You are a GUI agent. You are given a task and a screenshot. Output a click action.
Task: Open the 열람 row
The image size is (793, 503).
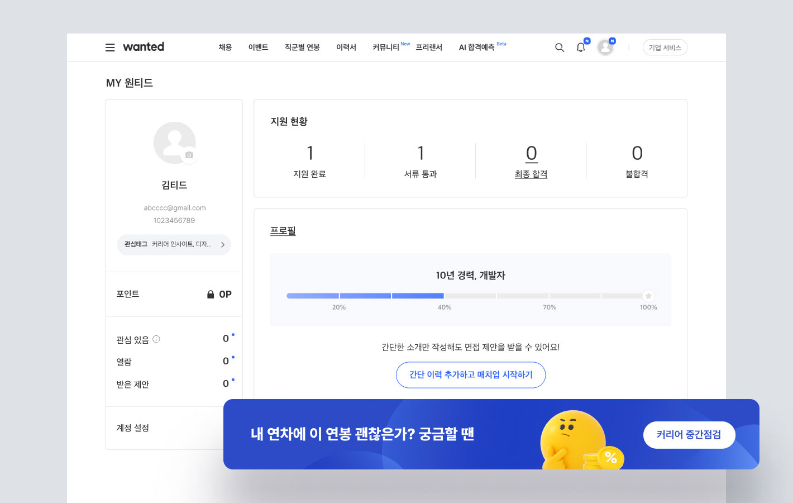(x=174, y=362)
